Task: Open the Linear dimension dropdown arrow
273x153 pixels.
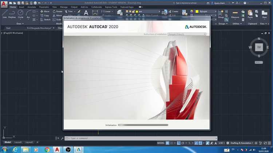Action: click(x=112, y=12)
